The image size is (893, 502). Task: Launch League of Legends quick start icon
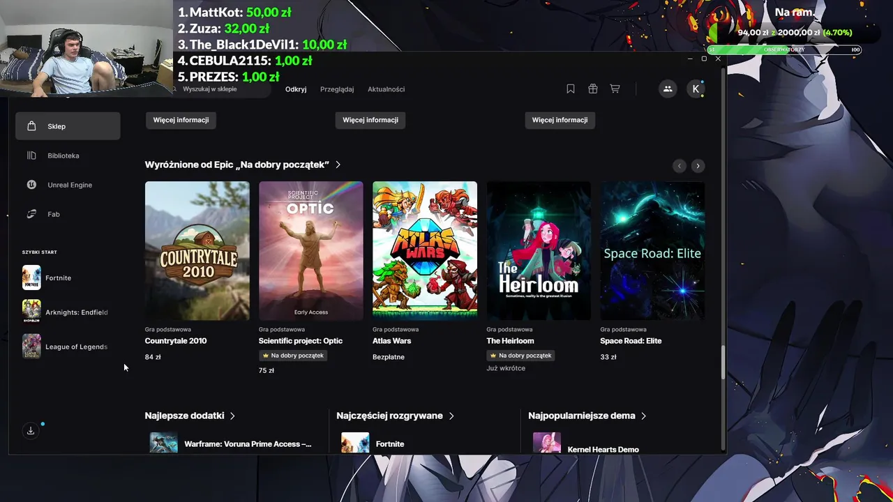31,347
